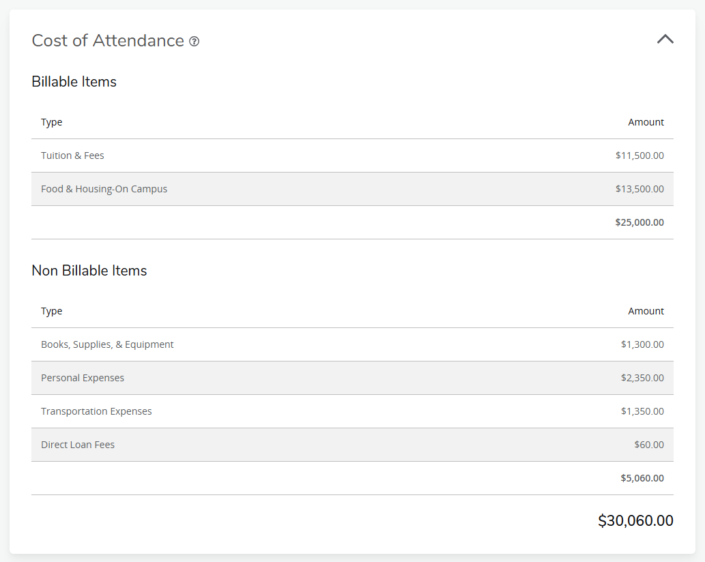Click the $11,500.00 tuition amount
705x562 pixels.
tap(639, 156)
